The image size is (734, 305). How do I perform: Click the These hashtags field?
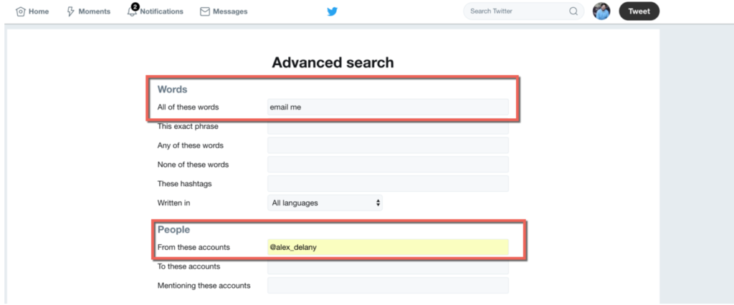pos(388,184)
